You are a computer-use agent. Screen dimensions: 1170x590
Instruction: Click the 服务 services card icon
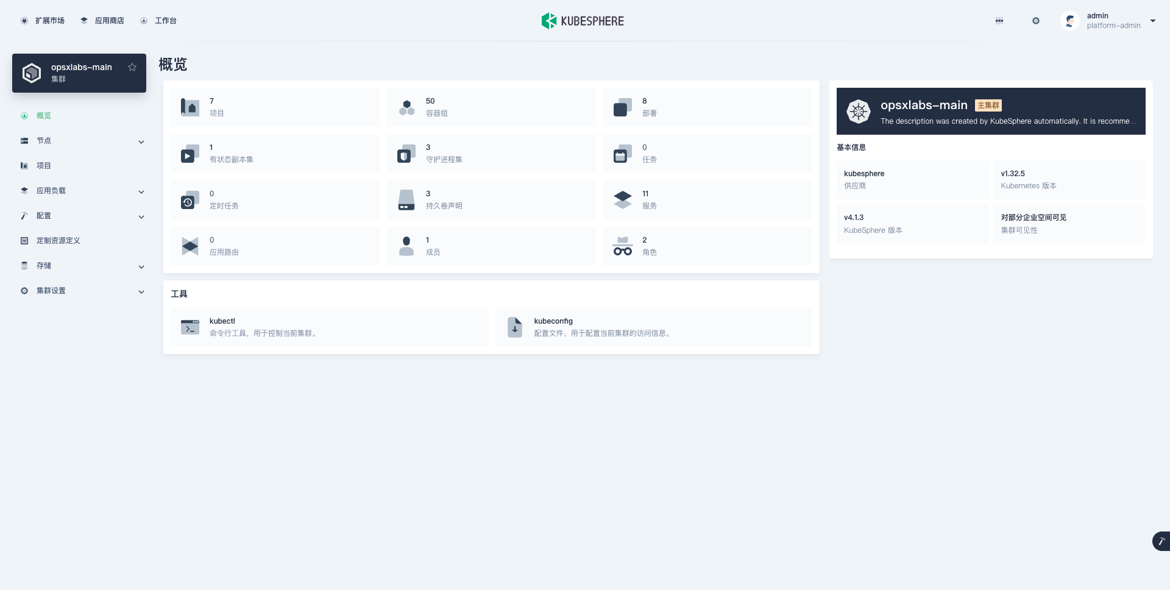pyautogui.click(x=623, y=200)
